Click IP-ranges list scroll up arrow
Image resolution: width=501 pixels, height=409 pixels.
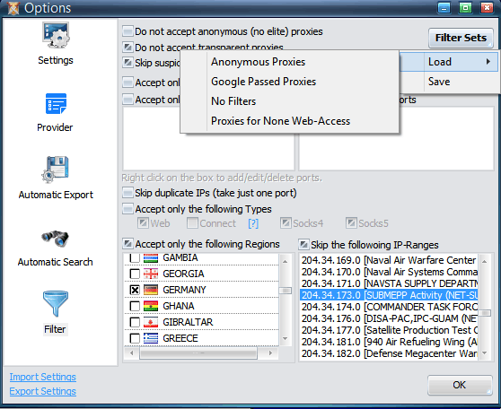click(x=484, y=262)
